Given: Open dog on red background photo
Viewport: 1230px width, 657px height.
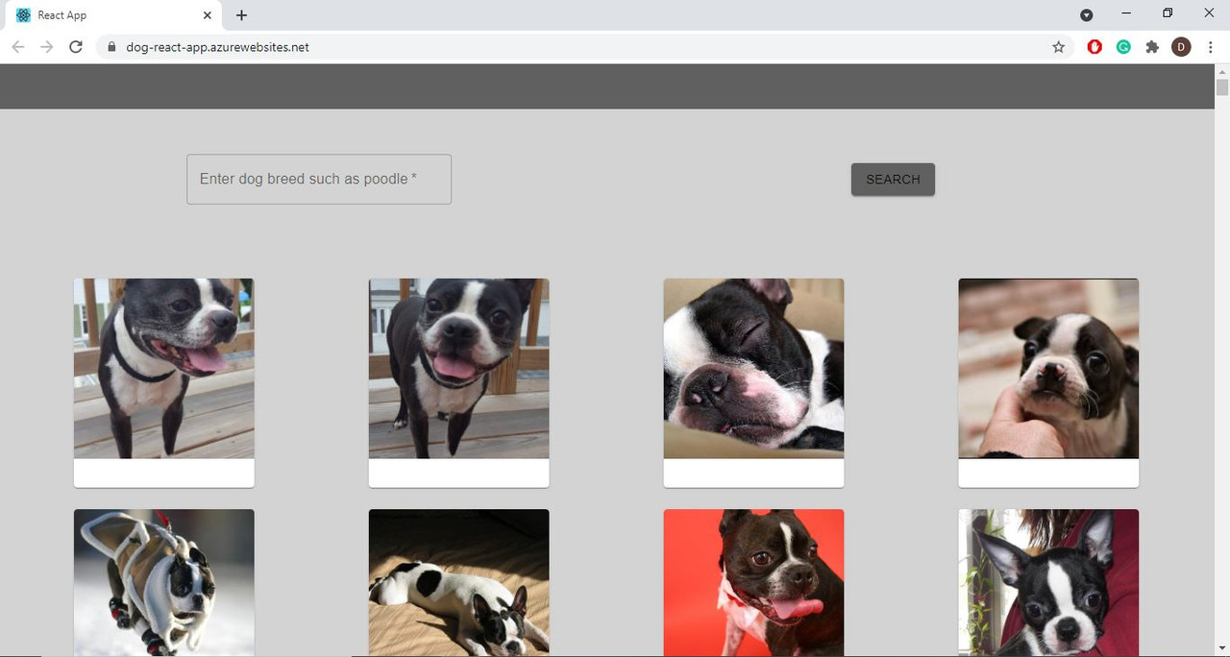Looking at the screenshot, I should 754,583.
